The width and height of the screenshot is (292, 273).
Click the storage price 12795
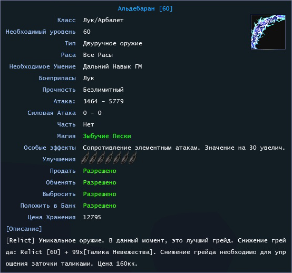click(x=92, y=217)
